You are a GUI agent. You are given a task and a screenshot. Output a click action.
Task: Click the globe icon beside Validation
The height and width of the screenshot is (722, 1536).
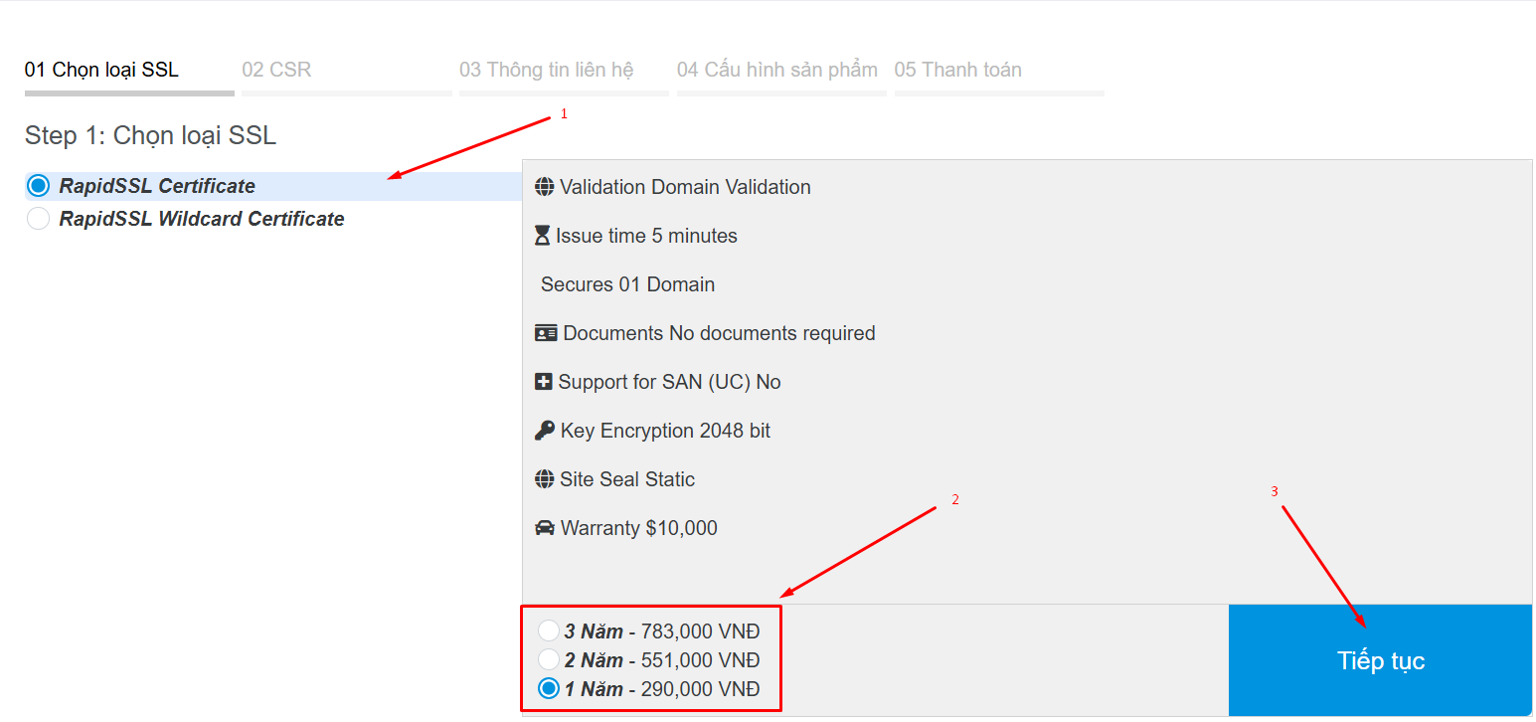click(x=544, y=187)
